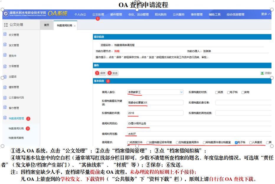
Task: Click the red 拟稿 current node text
Action: pyautogui.click(x=117, y=51)
